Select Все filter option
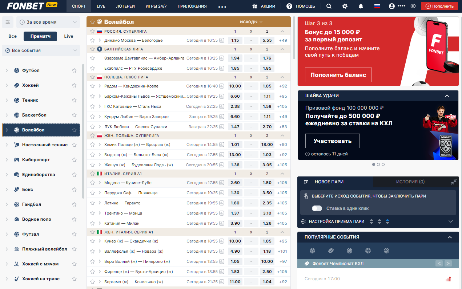Screen dimensions: 462x289 pos(13,36)
